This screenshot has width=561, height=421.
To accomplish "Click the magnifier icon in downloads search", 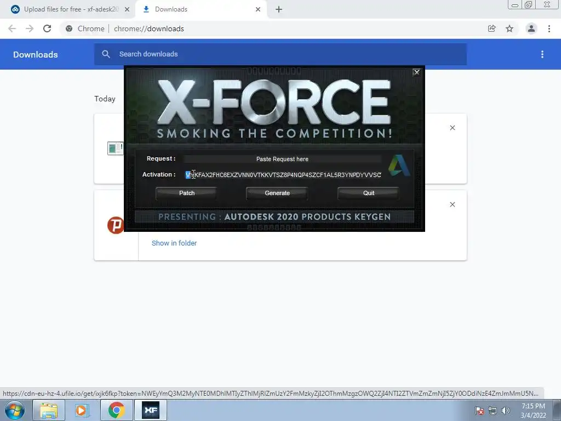I will pyautogui.click(x=106, y=54).
